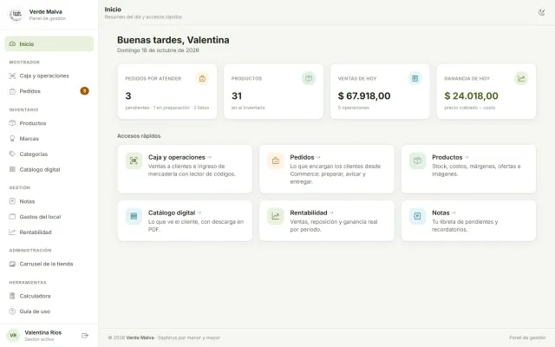Click the grid icon in Catálogo digital card
The height and width of the screenshot is (347, 555).
pyautogui.click(x=134, y=216)
